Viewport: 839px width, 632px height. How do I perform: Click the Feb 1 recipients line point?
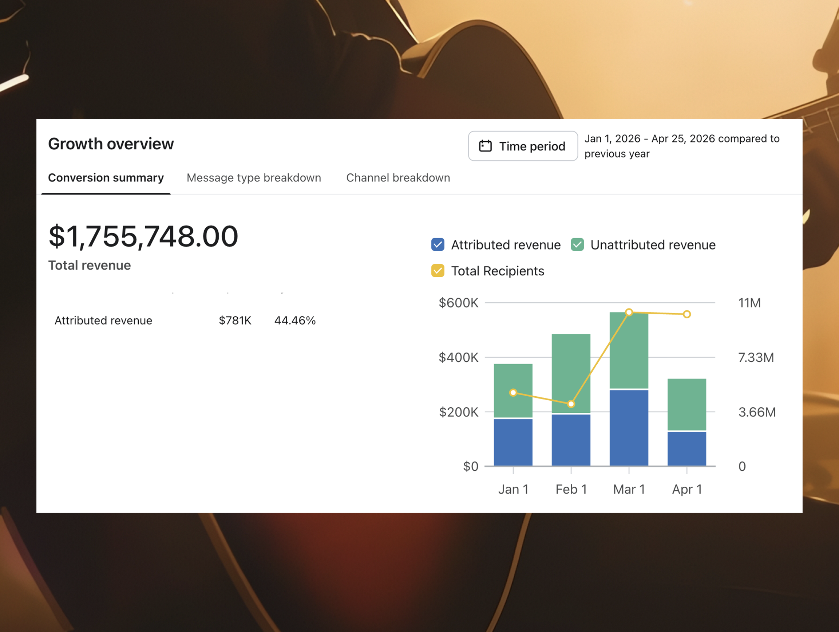point(571,404)
